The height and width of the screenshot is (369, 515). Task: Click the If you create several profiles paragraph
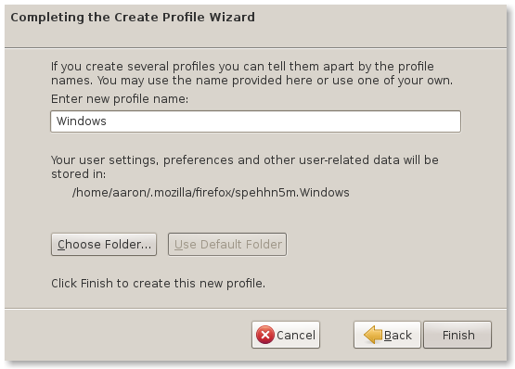251,73
